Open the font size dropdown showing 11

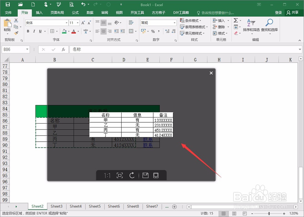[x=78, y=23]
